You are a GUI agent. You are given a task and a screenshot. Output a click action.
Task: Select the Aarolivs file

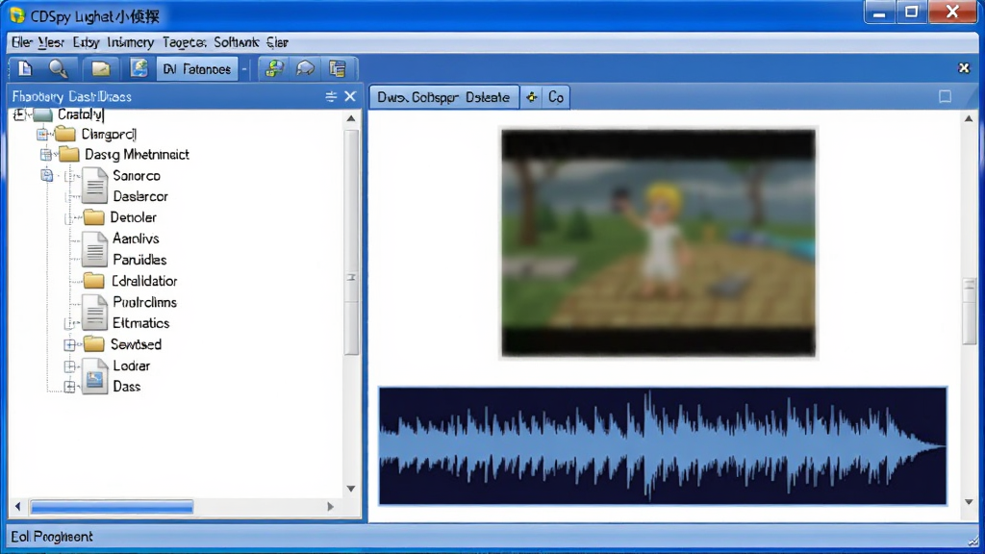[x=136, y=239]
